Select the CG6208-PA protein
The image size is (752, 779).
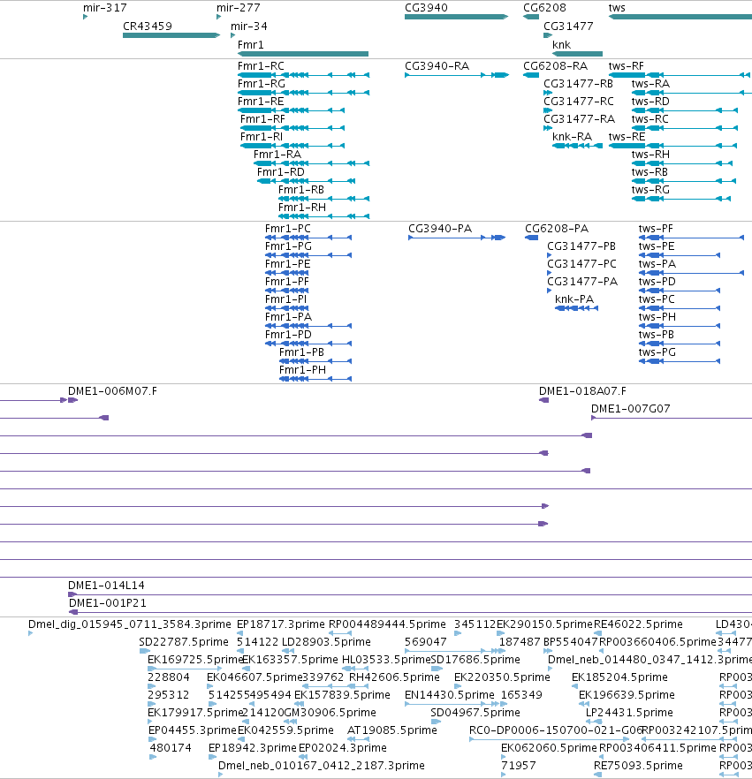pos(531,238)
